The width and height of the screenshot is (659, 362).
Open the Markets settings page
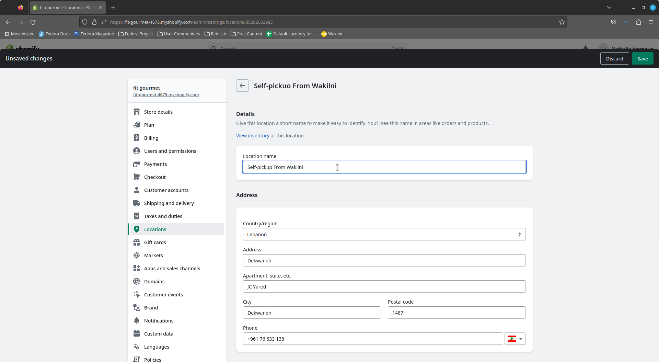pos(153,256)
